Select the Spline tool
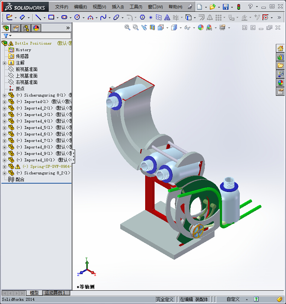The width and height of the screenshot is (286, 304). pos(103,17)
